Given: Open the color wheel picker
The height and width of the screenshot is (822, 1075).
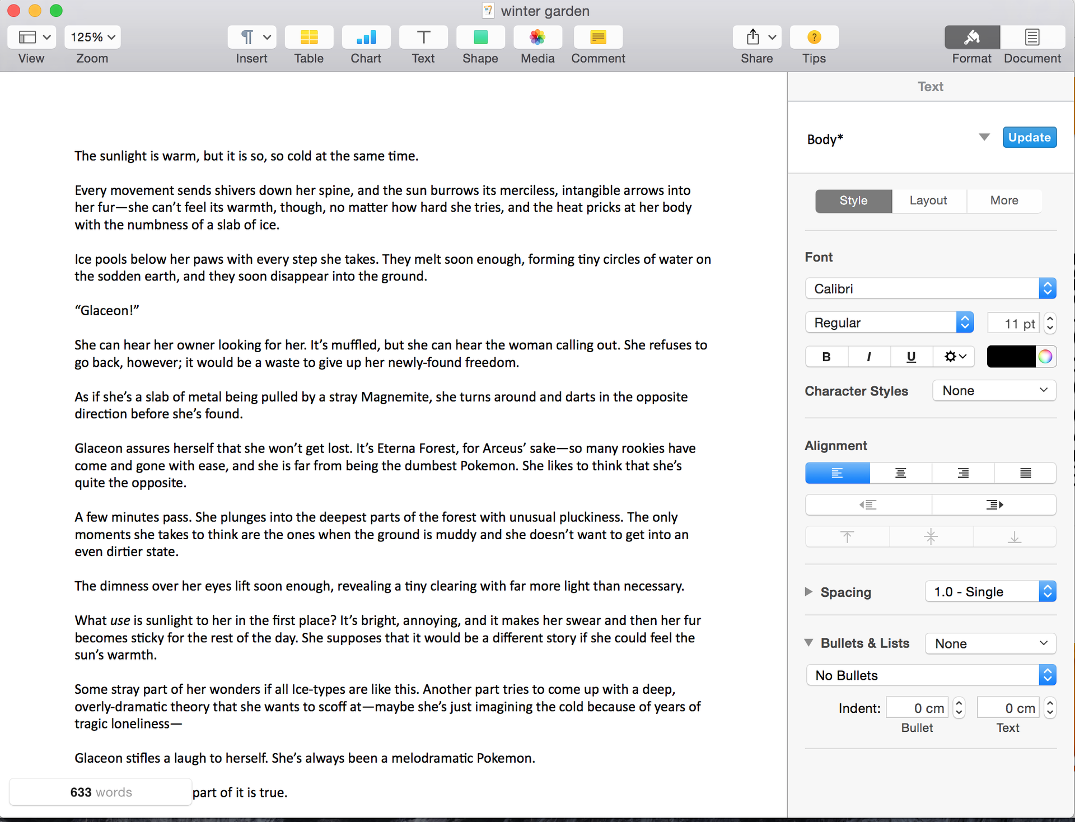Looking at the screenshot, I should coord(1045,357).
